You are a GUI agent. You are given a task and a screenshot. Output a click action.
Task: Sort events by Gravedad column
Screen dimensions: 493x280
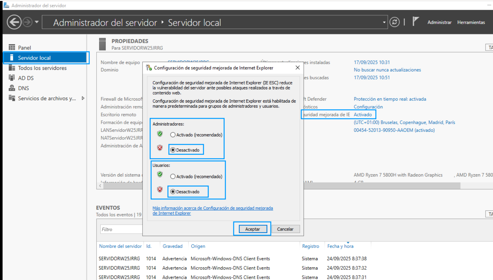click(173, 246)
